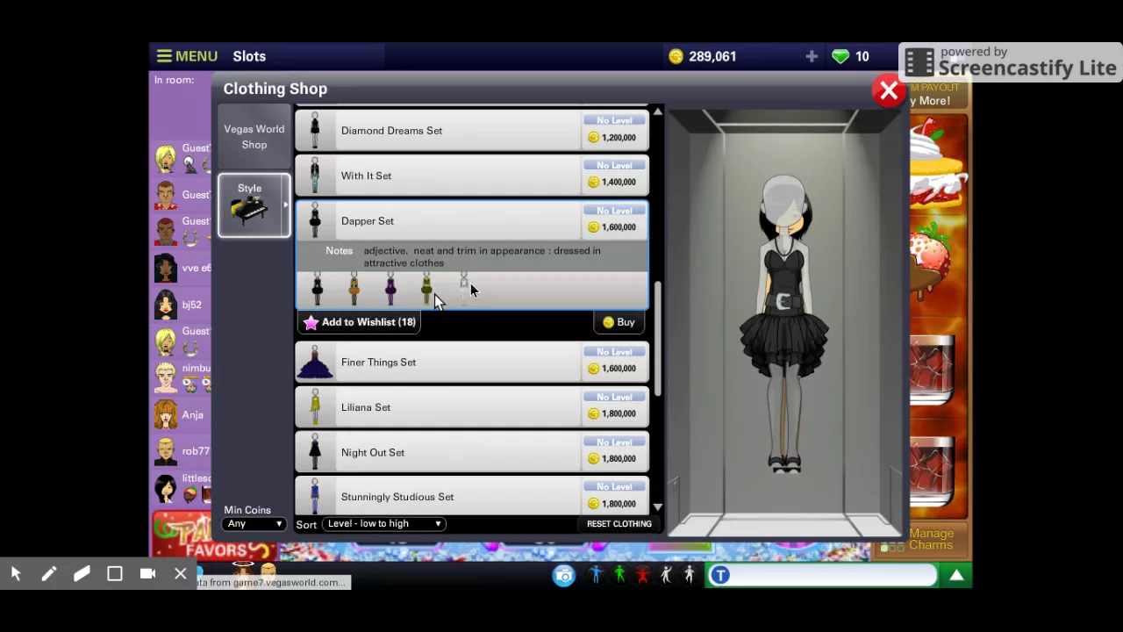Choose the black Dapper Set color variant
The height and width of the screenshot is (632, 1123).
318,289
